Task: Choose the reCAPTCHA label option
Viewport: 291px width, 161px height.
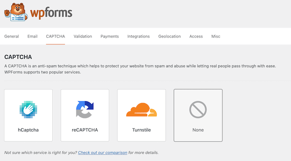Action: [x=85, y=130]
